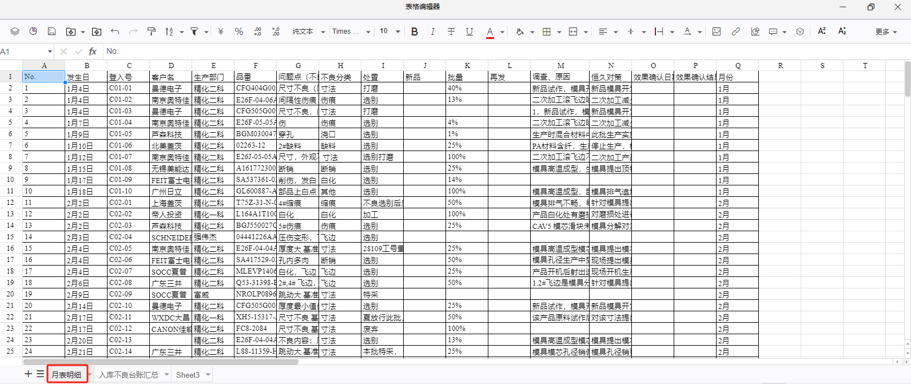The image size is (911, 384).
Task: Toggle italic text style
Action: (x=433, y=31)
